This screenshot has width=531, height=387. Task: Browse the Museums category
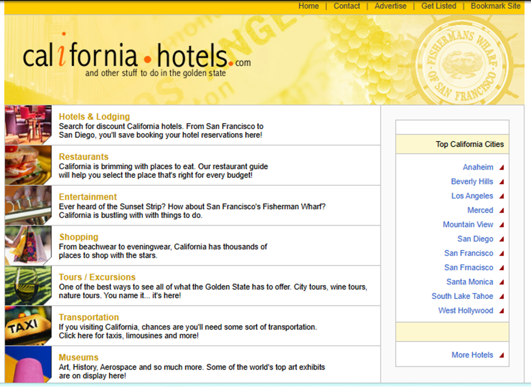(79, 358)
